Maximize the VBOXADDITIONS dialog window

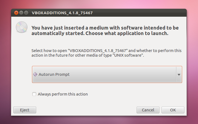pos(26,13)
